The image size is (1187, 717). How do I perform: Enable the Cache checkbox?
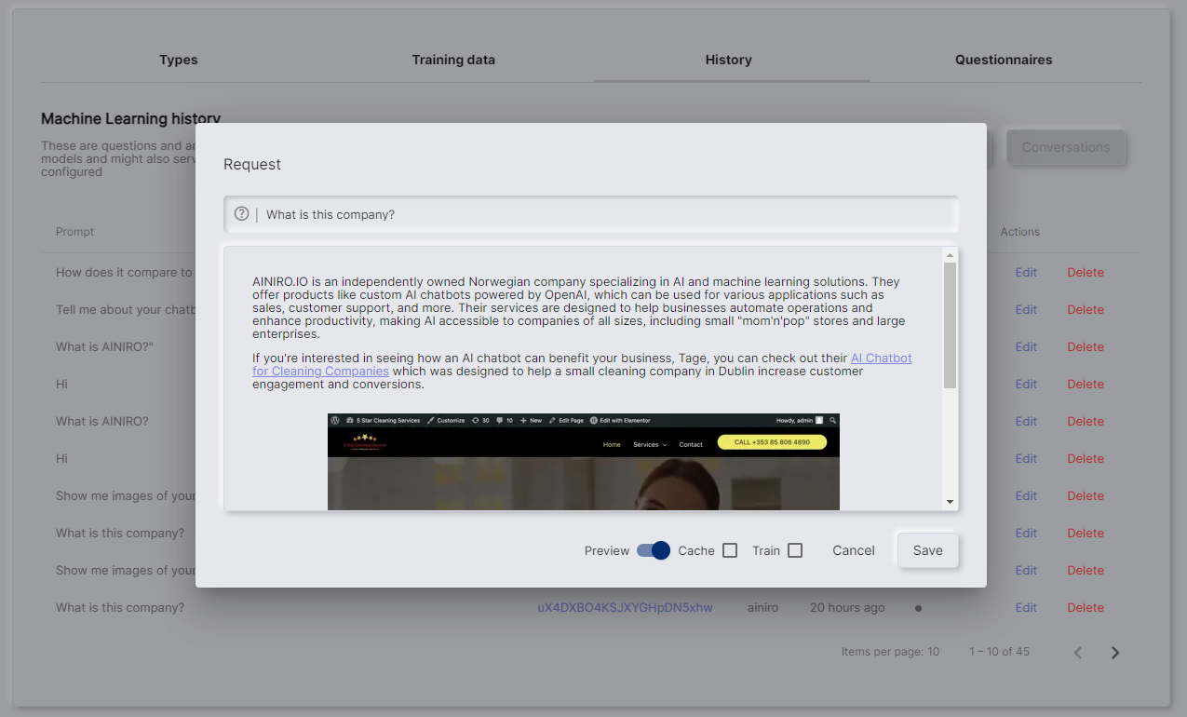click(730, 550)
